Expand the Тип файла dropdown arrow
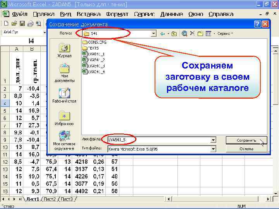 213,149
